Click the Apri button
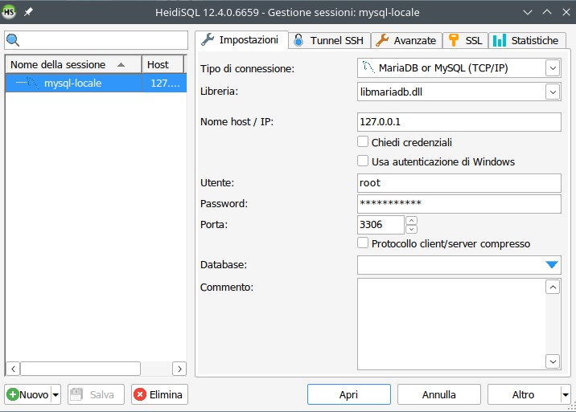The width and height of the screenshot is (576, 412). point(348,395)
